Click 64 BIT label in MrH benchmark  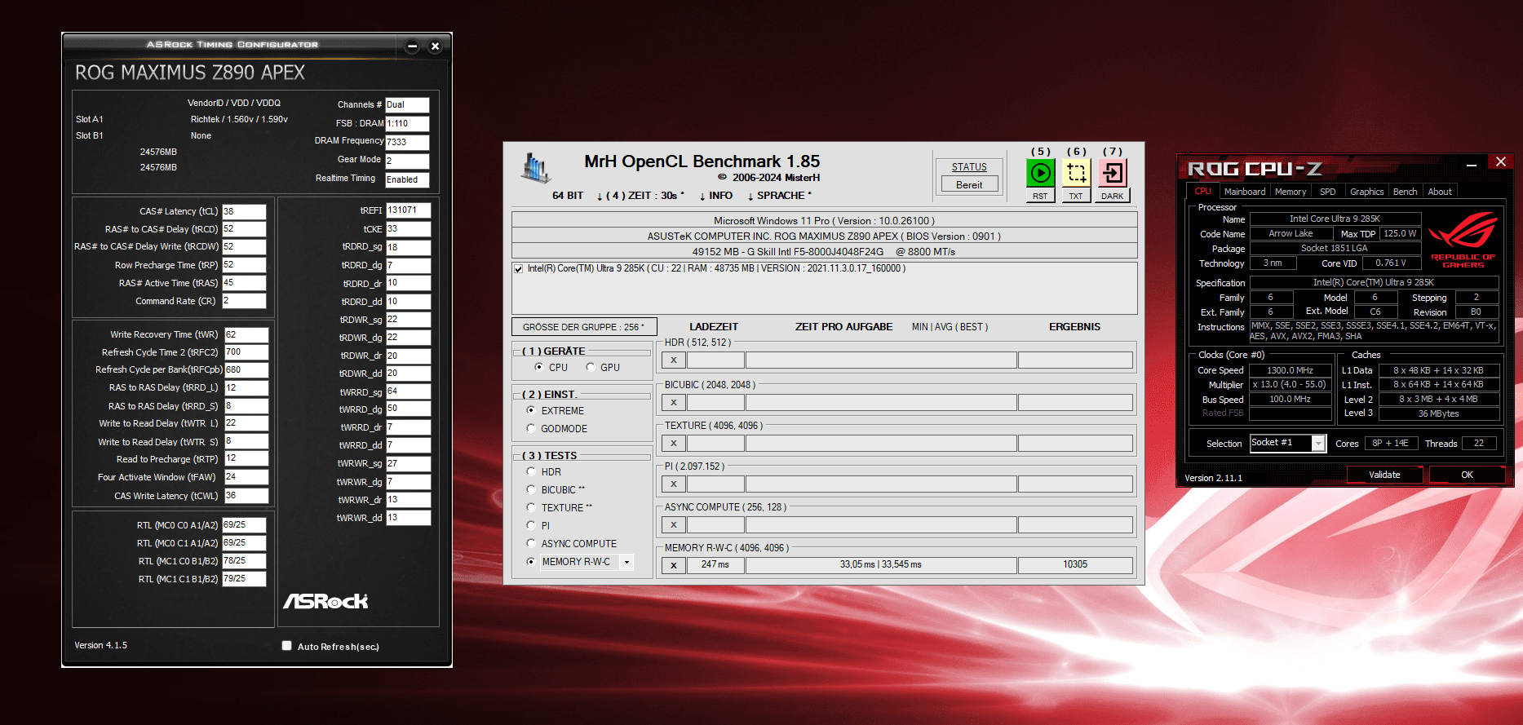pos(568,196)
